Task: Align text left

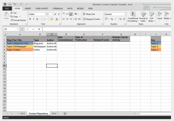Action: (64, 19)
